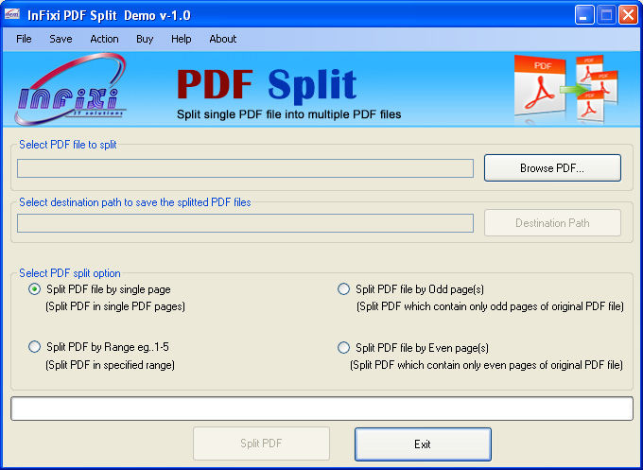Click '(Split PDF in single PDF pages)' description

[115, 306]
